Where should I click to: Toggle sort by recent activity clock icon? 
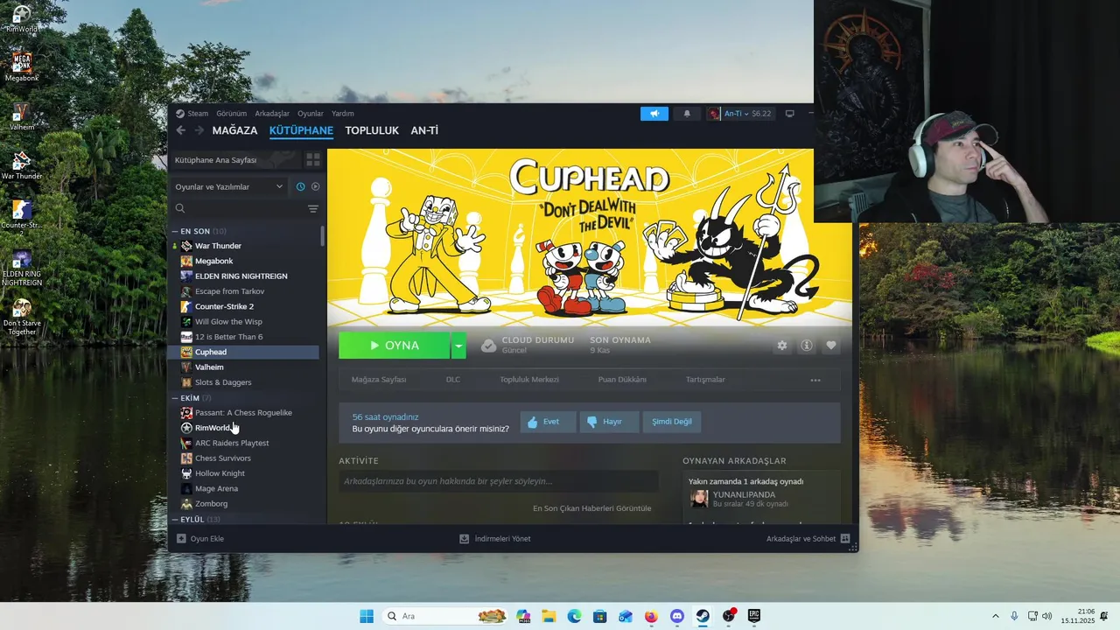300,186
